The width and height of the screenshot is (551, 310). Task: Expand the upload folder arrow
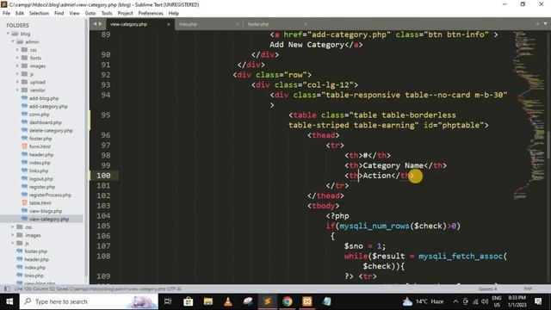(17, 82)
